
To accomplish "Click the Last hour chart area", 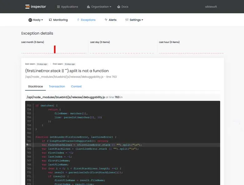I will (x=191, y=49).
